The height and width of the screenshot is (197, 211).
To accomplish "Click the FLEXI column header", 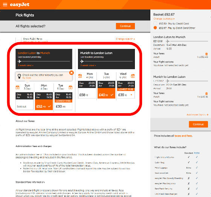I will (x=197, y=153).
